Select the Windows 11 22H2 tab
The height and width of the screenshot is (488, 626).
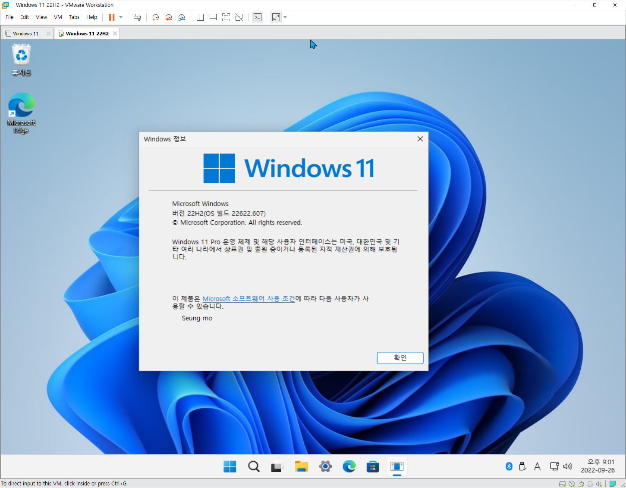[x=87, y=34]
